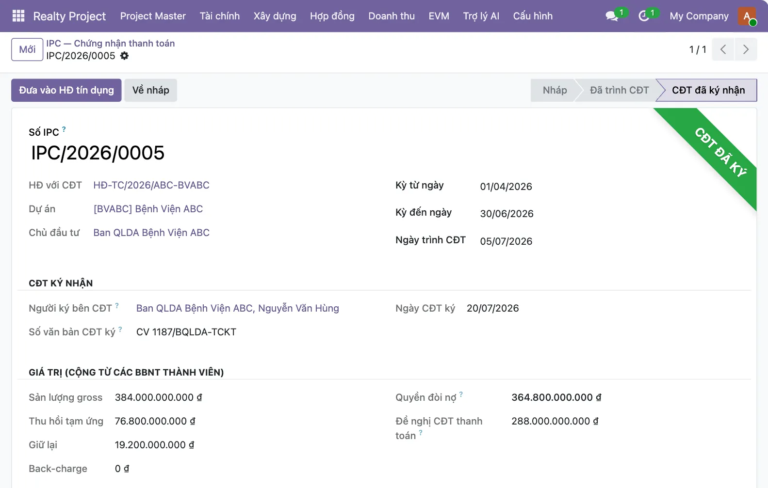This screenshot has height=488, width=768.
Task: Select the Nháp status stage
Action: (555, 90)
